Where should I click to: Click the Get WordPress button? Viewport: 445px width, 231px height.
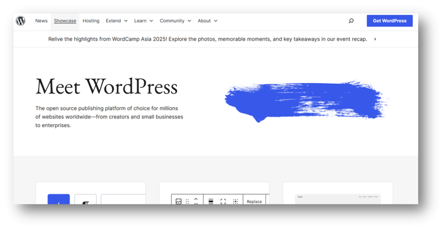tap(390, 21)
